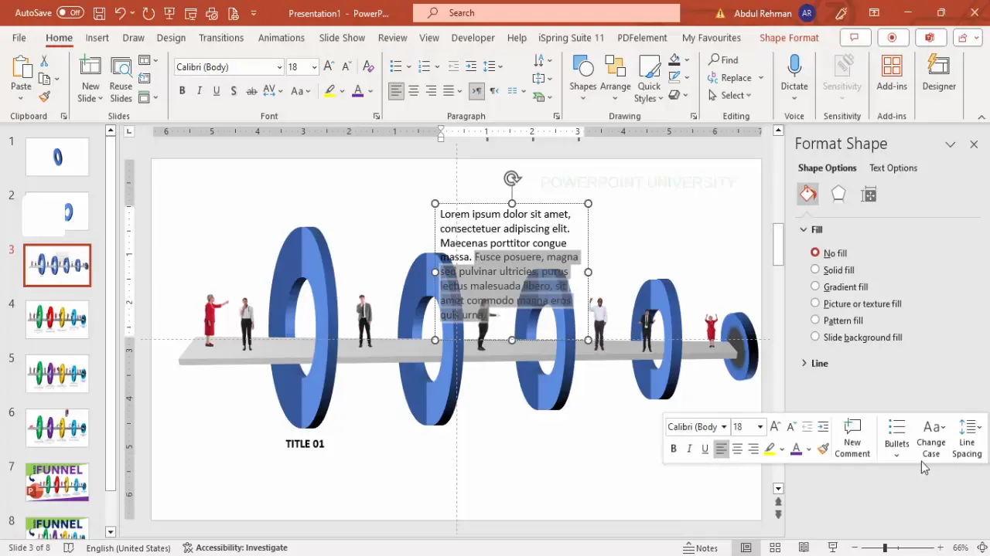
Task: Click the Save icon in the title bar
Action: pos(99,13)
